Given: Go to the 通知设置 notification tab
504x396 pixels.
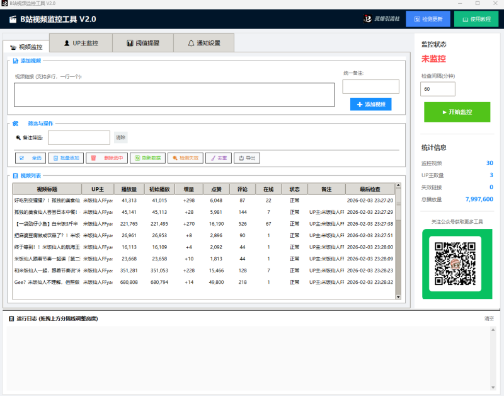Looking at the screenshot, I should pyautogui.click(x=204, y=44).
